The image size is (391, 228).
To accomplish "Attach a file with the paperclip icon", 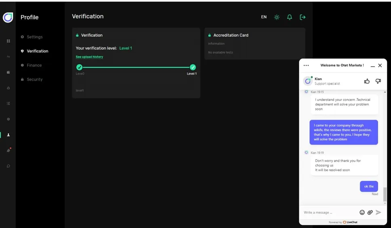I will pyautogui.click(x=370, y=212).
